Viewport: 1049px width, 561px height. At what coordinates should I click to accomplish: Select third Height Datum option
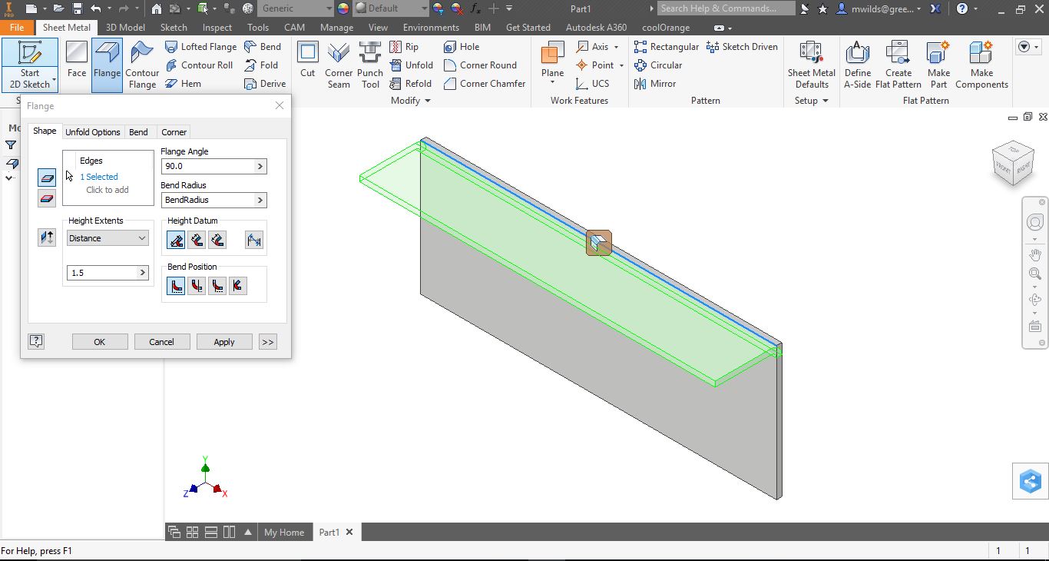coord(217,241)
